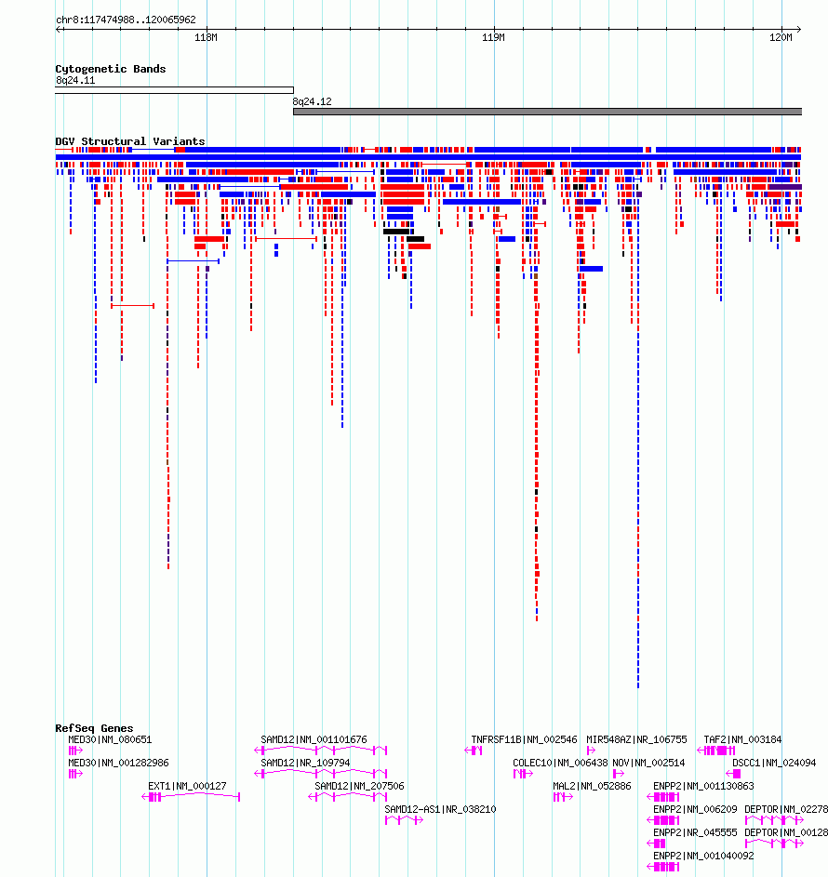Select the MIR548AZ gene glyph
828x877 pixels.
click(591, 751)
